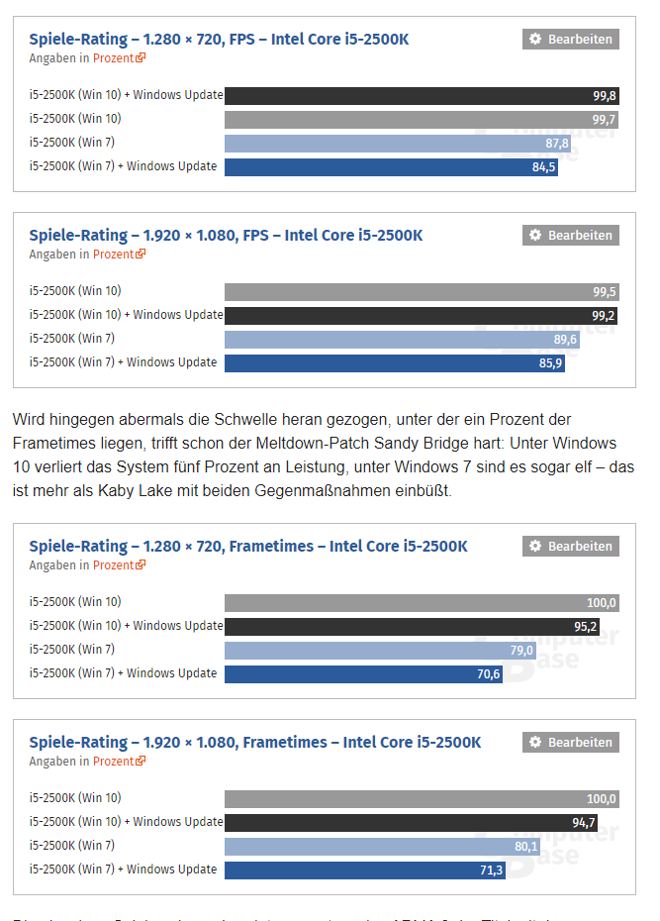Click Bearbeiten gear icon in 1.920 × 1.080 FPS chart
Screen dimensions: 660x921
[536, 236]
